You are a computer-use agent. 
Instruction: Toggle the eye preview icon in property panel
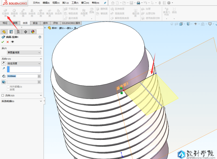[13, 42]
